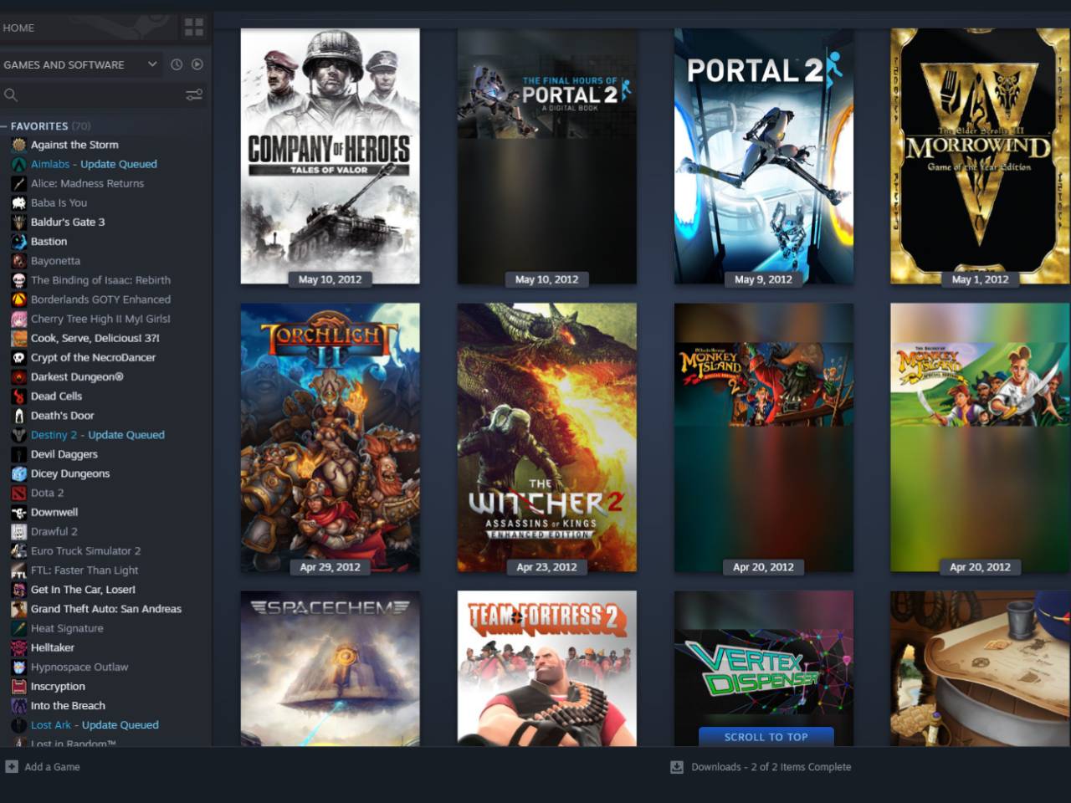1071x803 pixels.
Task: Click the Inscryption game icon
Action: tap(18, 686)
